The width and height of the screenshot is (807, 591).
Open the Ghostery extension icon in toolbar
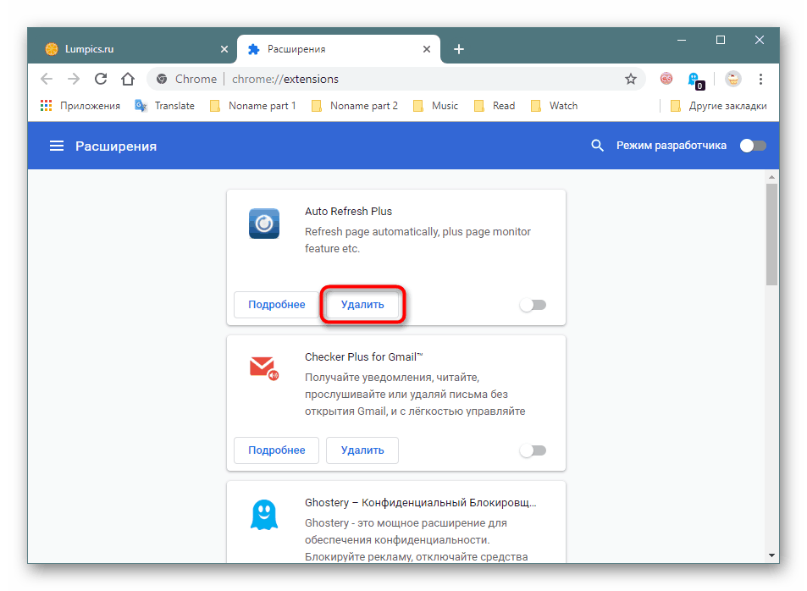point(695,80)
